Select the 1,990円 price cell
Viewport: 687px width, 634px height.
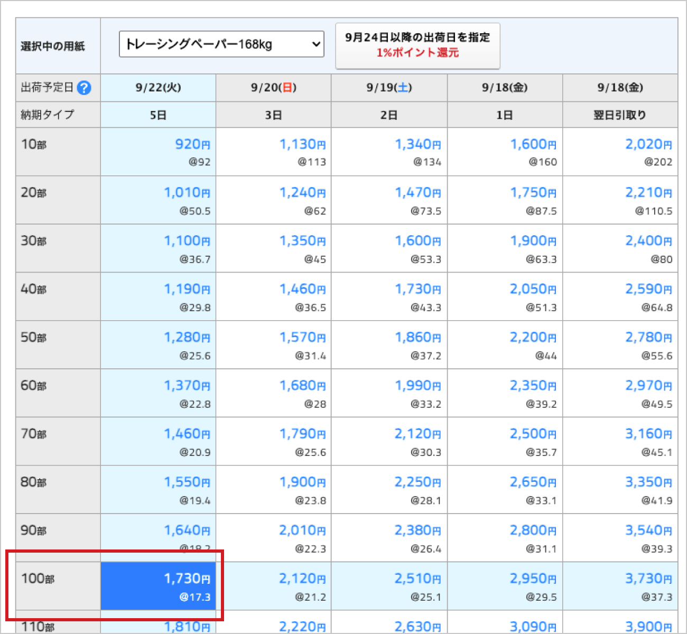[x=389, y=393]
